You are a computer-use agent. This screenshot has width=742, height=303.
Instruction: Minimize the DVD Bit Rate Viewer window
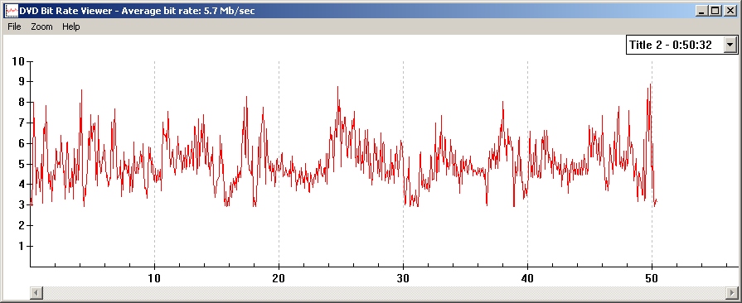(x=702, y=11)
